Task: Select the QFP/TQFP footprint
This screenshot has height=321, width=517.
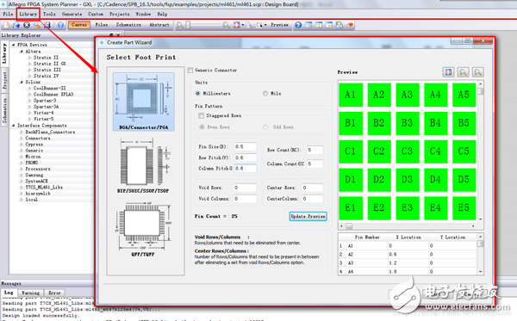Action: (x=143, y=230)
